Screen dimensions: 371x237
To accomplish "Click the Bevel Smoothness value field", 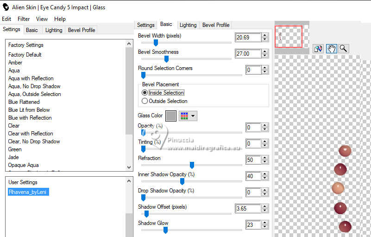I will coord(248,54).
